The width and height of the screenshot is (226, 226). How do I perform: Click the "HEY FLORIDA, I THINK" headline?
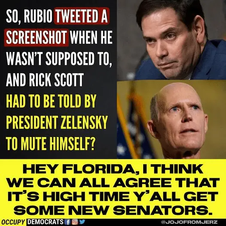[x=113, y=169]
